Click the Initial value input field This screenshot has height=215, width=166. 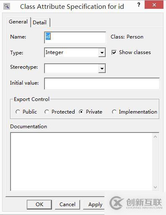coord(102,83)
